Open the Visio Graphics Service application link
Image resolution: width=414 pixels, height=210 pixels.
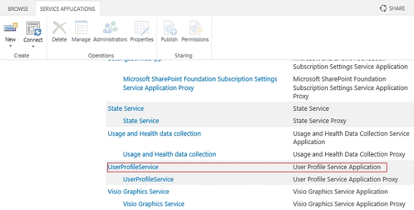coord(138,192)
